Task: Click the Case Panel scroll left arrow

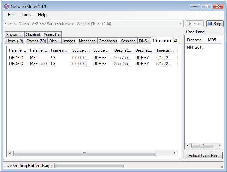Action: 188,145
